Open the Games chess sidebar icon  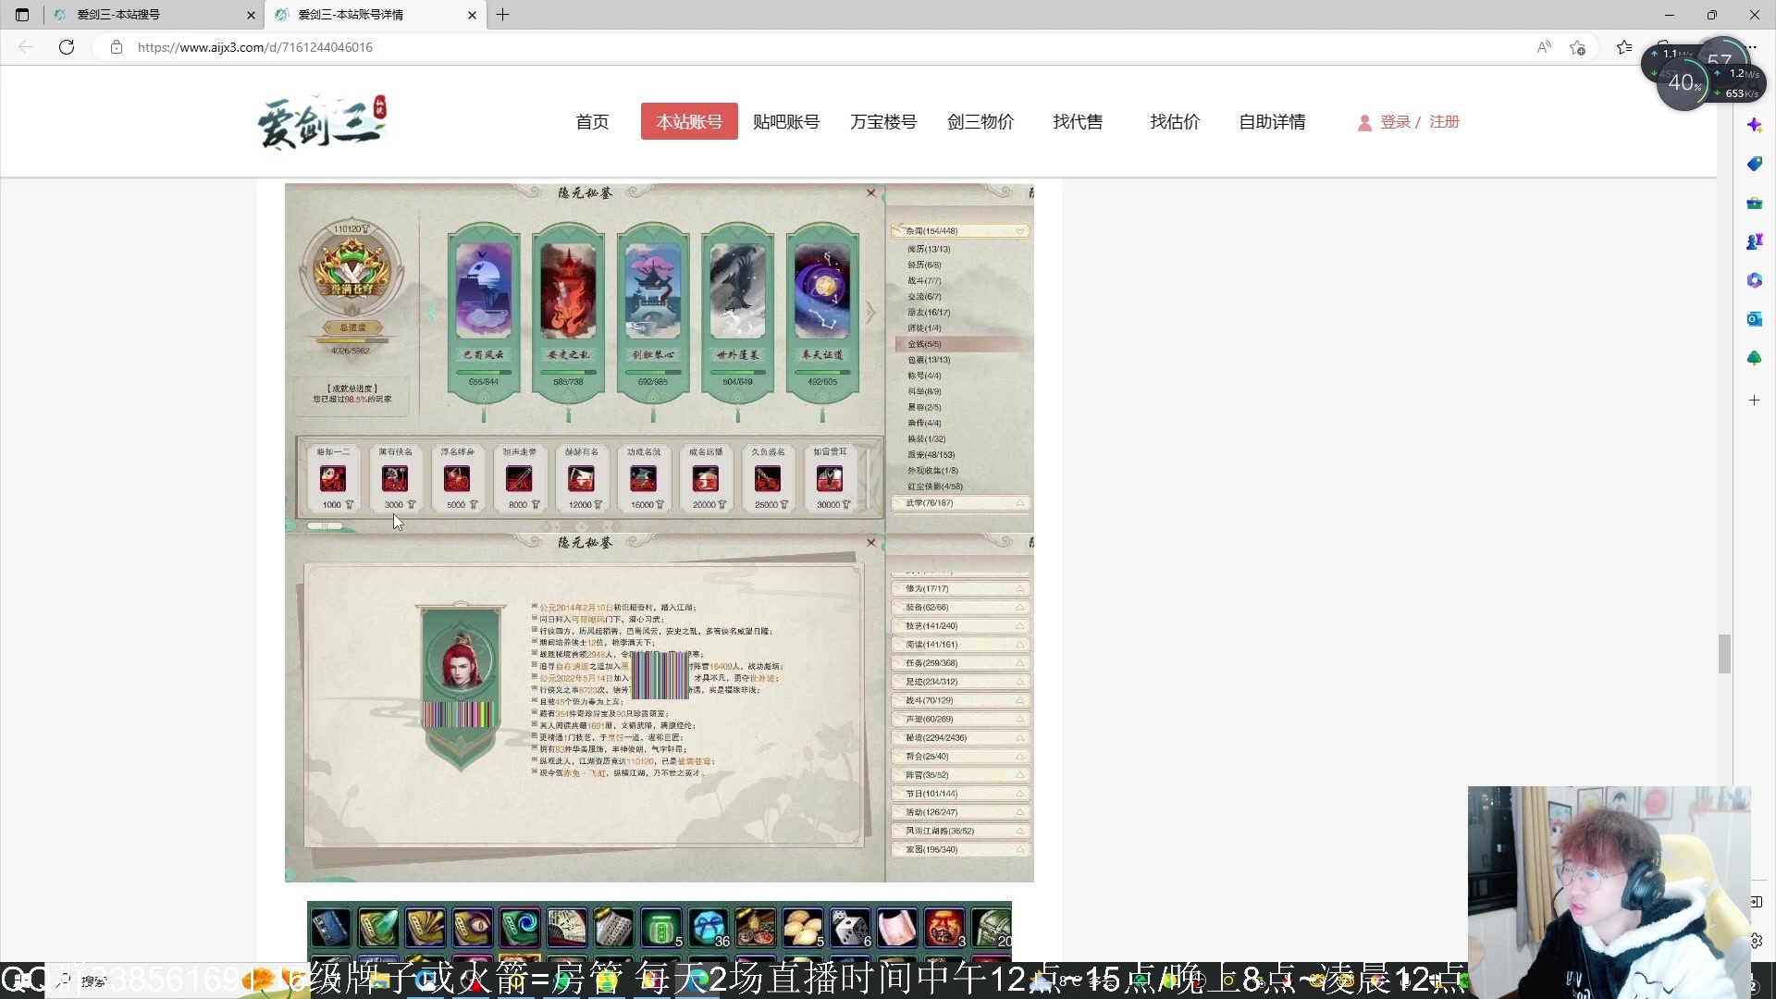(x=1755, y=241)
